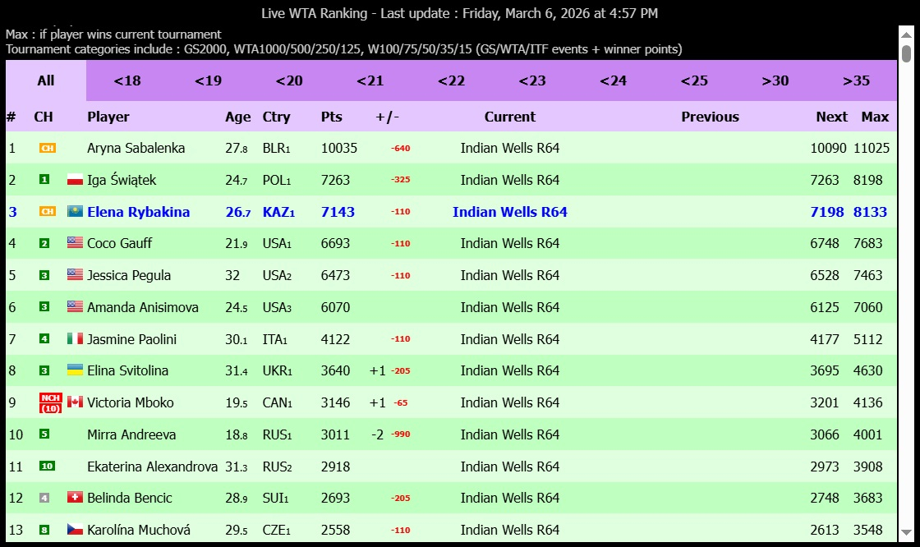Click Aryna Sabalenka's player name
The width and height of the screenshot is (920, 547).
136,149
